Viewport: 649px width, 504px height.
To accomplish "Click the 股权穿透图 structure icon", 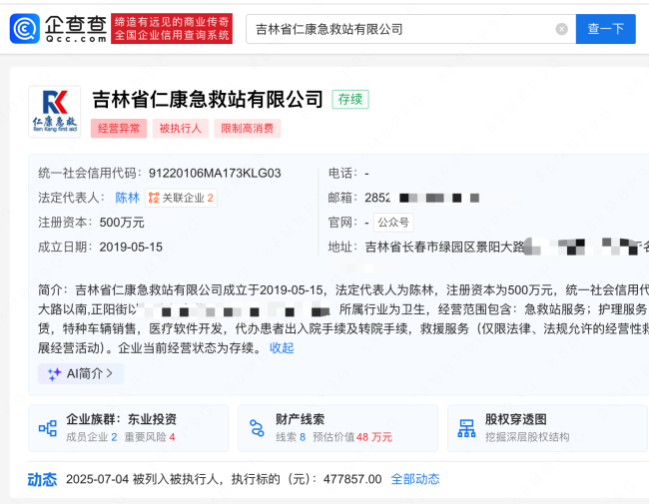I will pyautogui.click(x=466, y=428).
